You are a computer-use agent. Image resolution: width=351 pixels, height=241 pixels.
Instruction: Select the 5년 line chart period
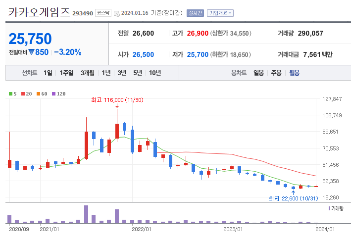[138, 73]
